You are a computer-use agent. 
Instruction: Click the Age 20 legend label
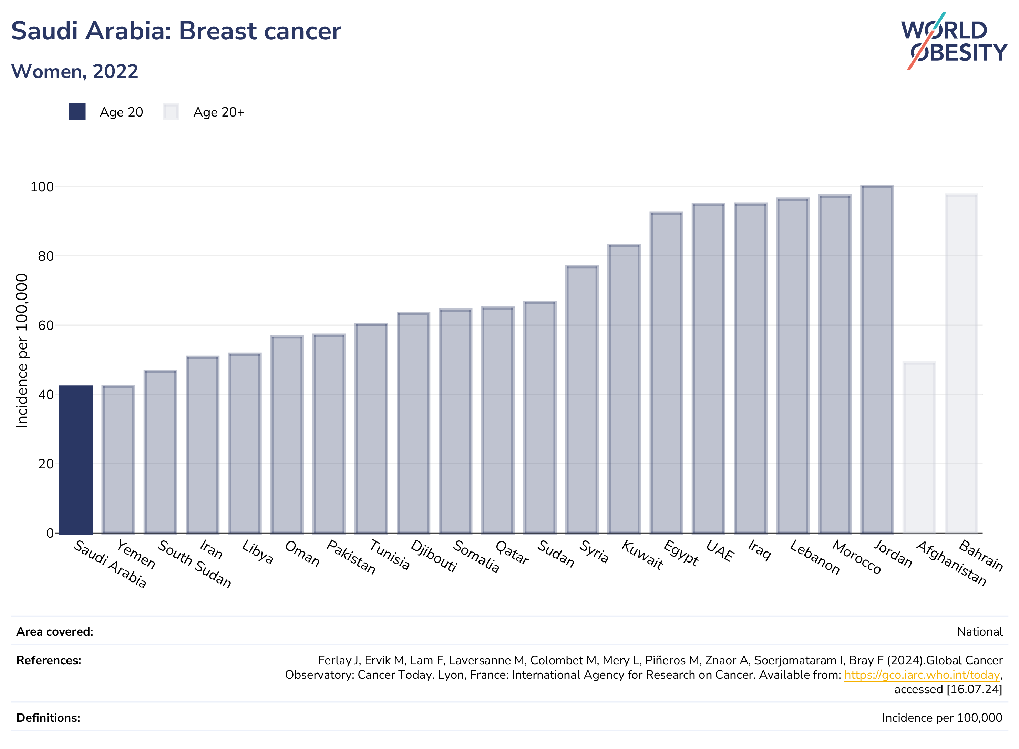[121, 112]
